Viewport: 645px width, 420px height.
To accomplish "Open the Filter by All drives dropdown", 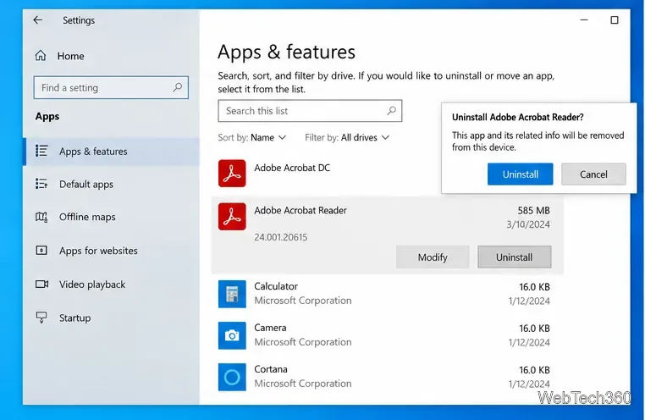I will (347, 137).
